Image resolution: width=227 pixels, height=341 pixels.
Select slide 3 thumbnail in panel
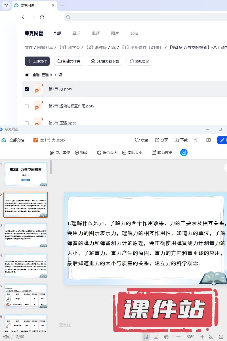pos(26,235)
